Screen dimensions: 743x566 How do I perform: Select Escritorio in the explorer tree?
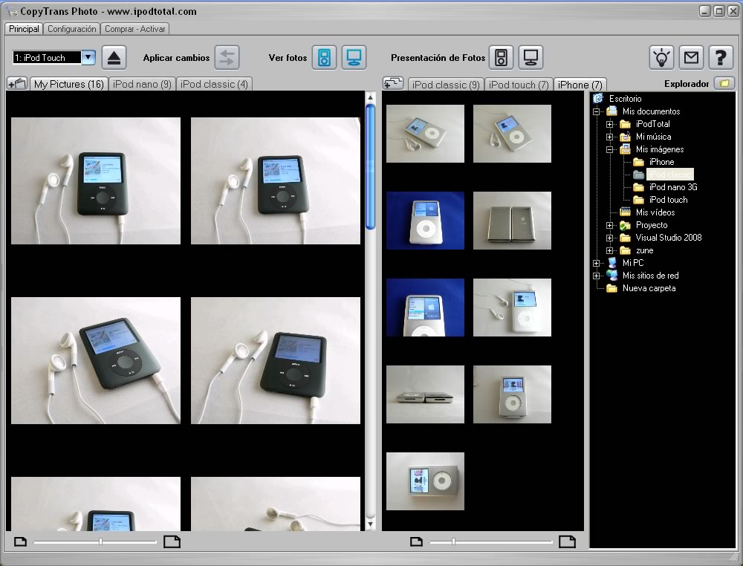point(625,99)
